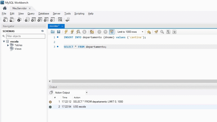This screenshot has width=217, height=122.
Task: Stop query execution icon
Action: (x=84, y=32)
